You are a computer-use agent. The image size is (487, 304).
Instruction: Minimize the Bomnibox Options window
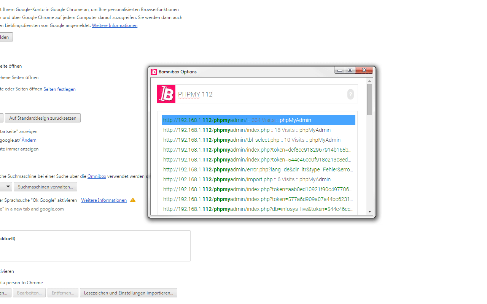[340, 70]
